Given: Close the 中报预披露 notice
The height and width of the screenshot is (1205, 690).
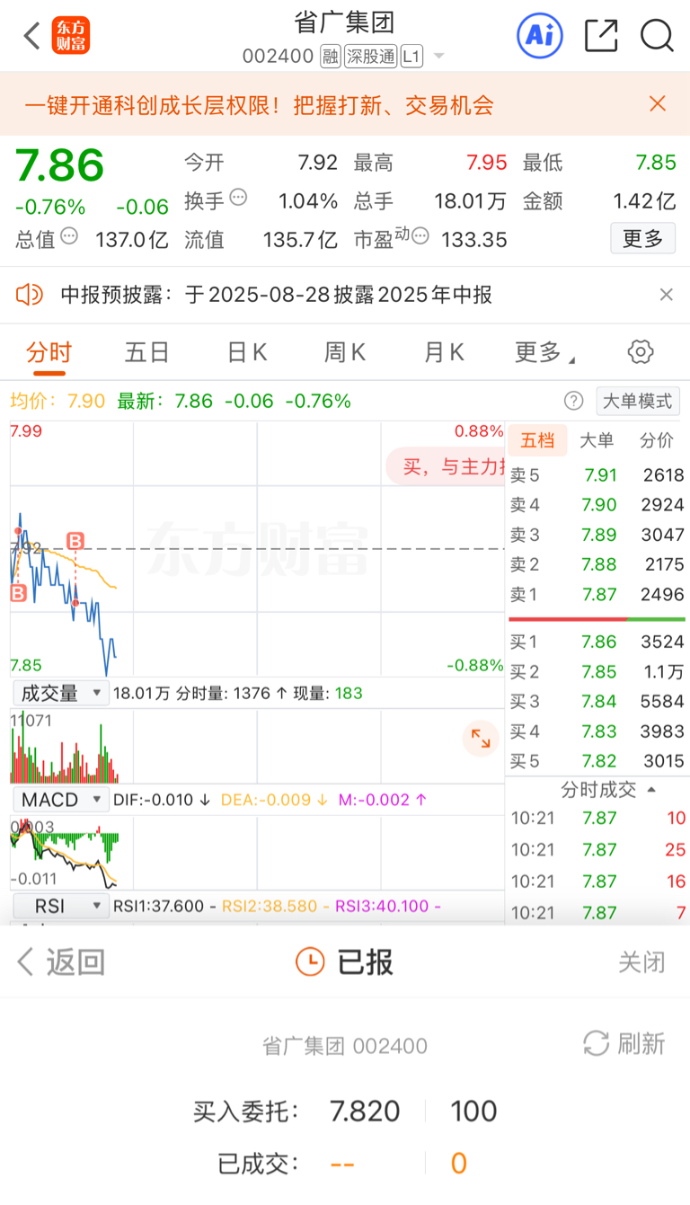Looking at the screenshot, I should tap(666, 295).
